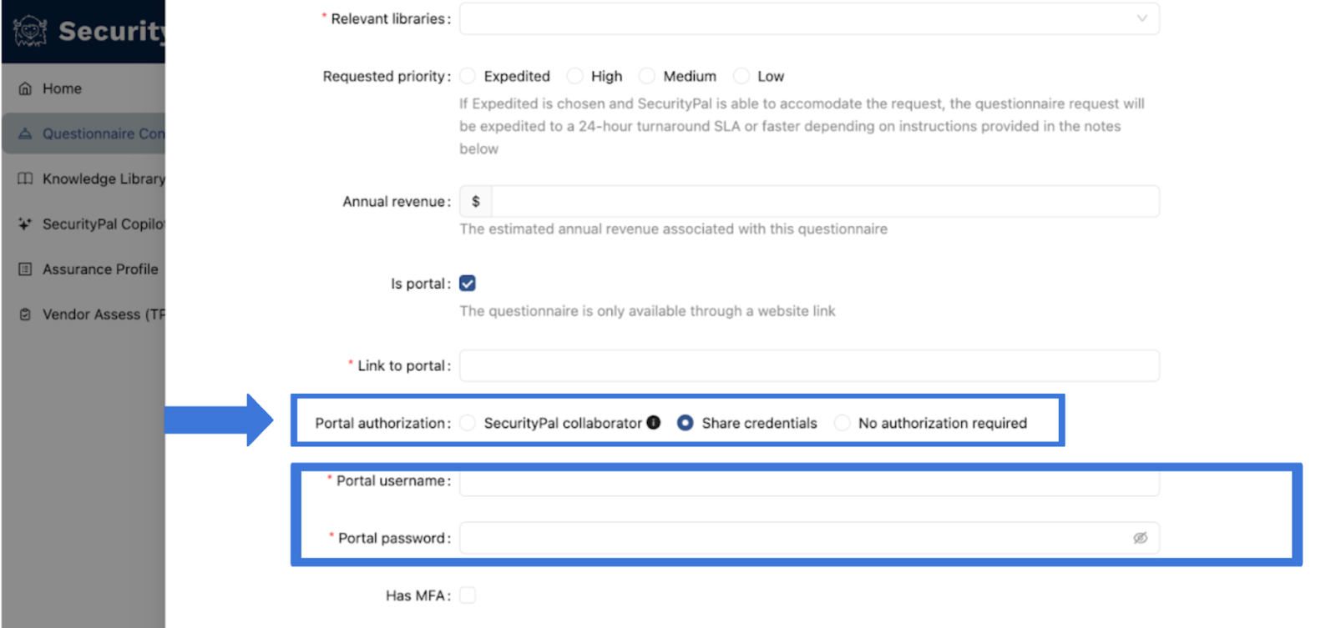Focus the Annual revenue input field
Image resolution: width=1336 pixels, height=628 pixels.
coord(825,201)
